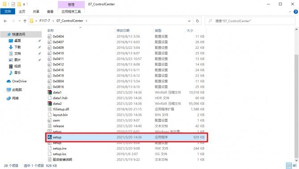Click the scrollbar down arrow
The width and height of the screenshot is (299, 169).
(x=296, y=160)
